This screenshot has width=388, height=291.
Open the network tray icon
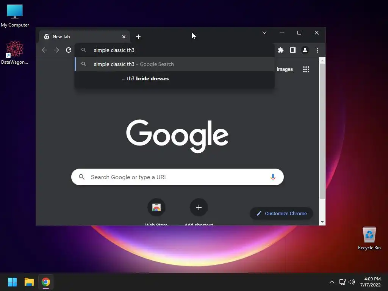[342, 282]
